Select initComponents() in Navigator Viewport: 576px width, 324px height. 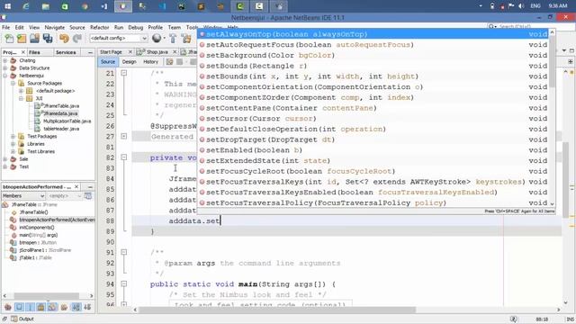click(36, 228)
